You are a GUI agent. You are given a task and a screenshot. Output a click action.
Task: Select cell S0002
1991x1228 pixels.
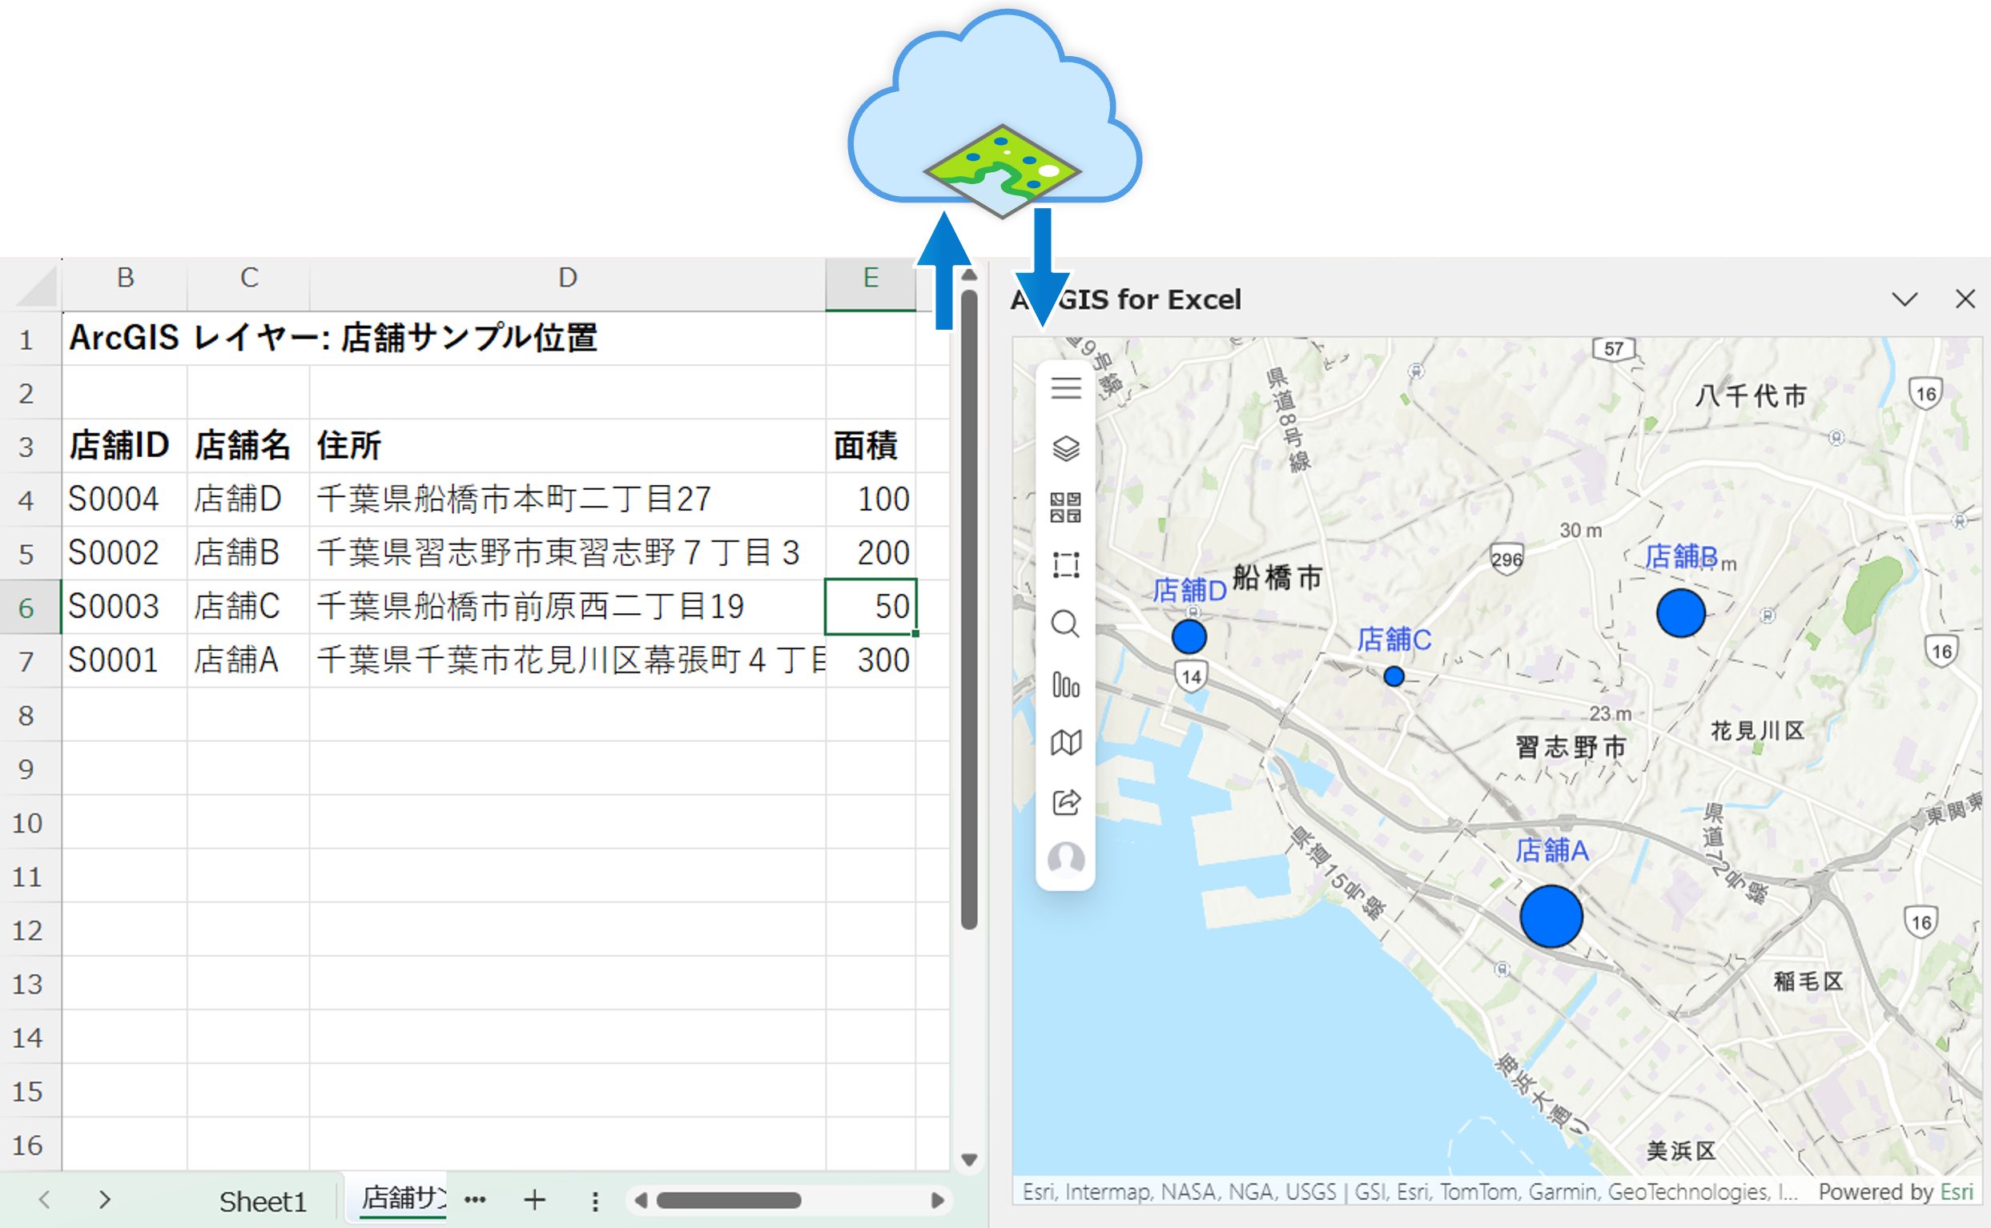tap(124, 552)
